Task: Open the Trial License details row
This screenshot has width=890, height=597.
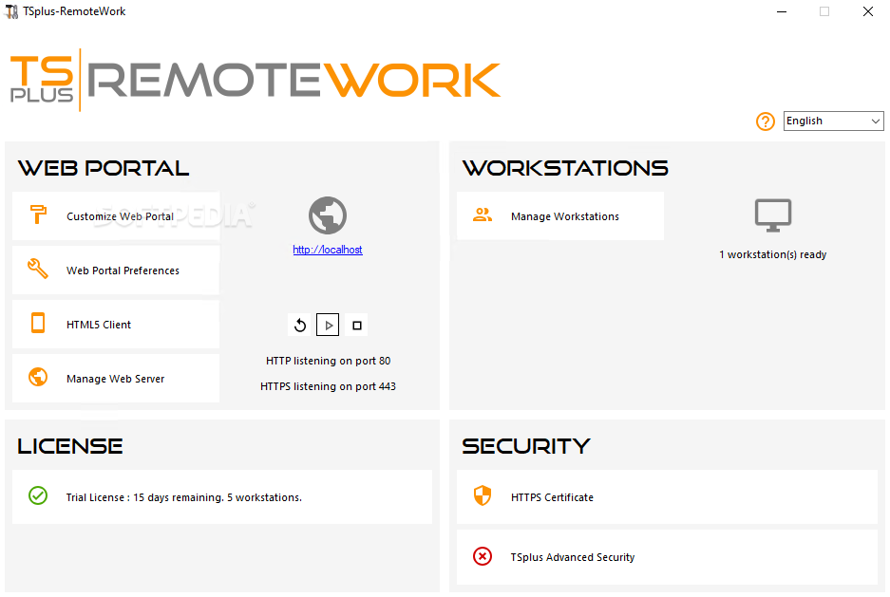Action: click(x=222, y=497)
